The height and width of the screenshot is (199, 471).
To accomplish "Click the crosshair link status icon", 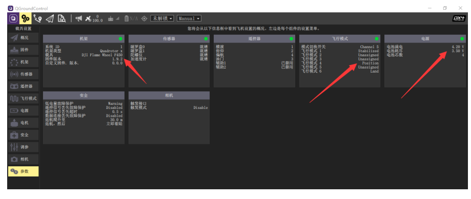I will tap(144, 18).
